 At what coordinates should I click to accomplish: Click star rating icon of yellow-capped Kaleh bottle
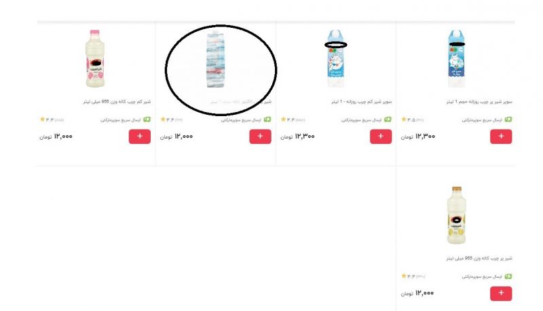(x=403, y=276)
